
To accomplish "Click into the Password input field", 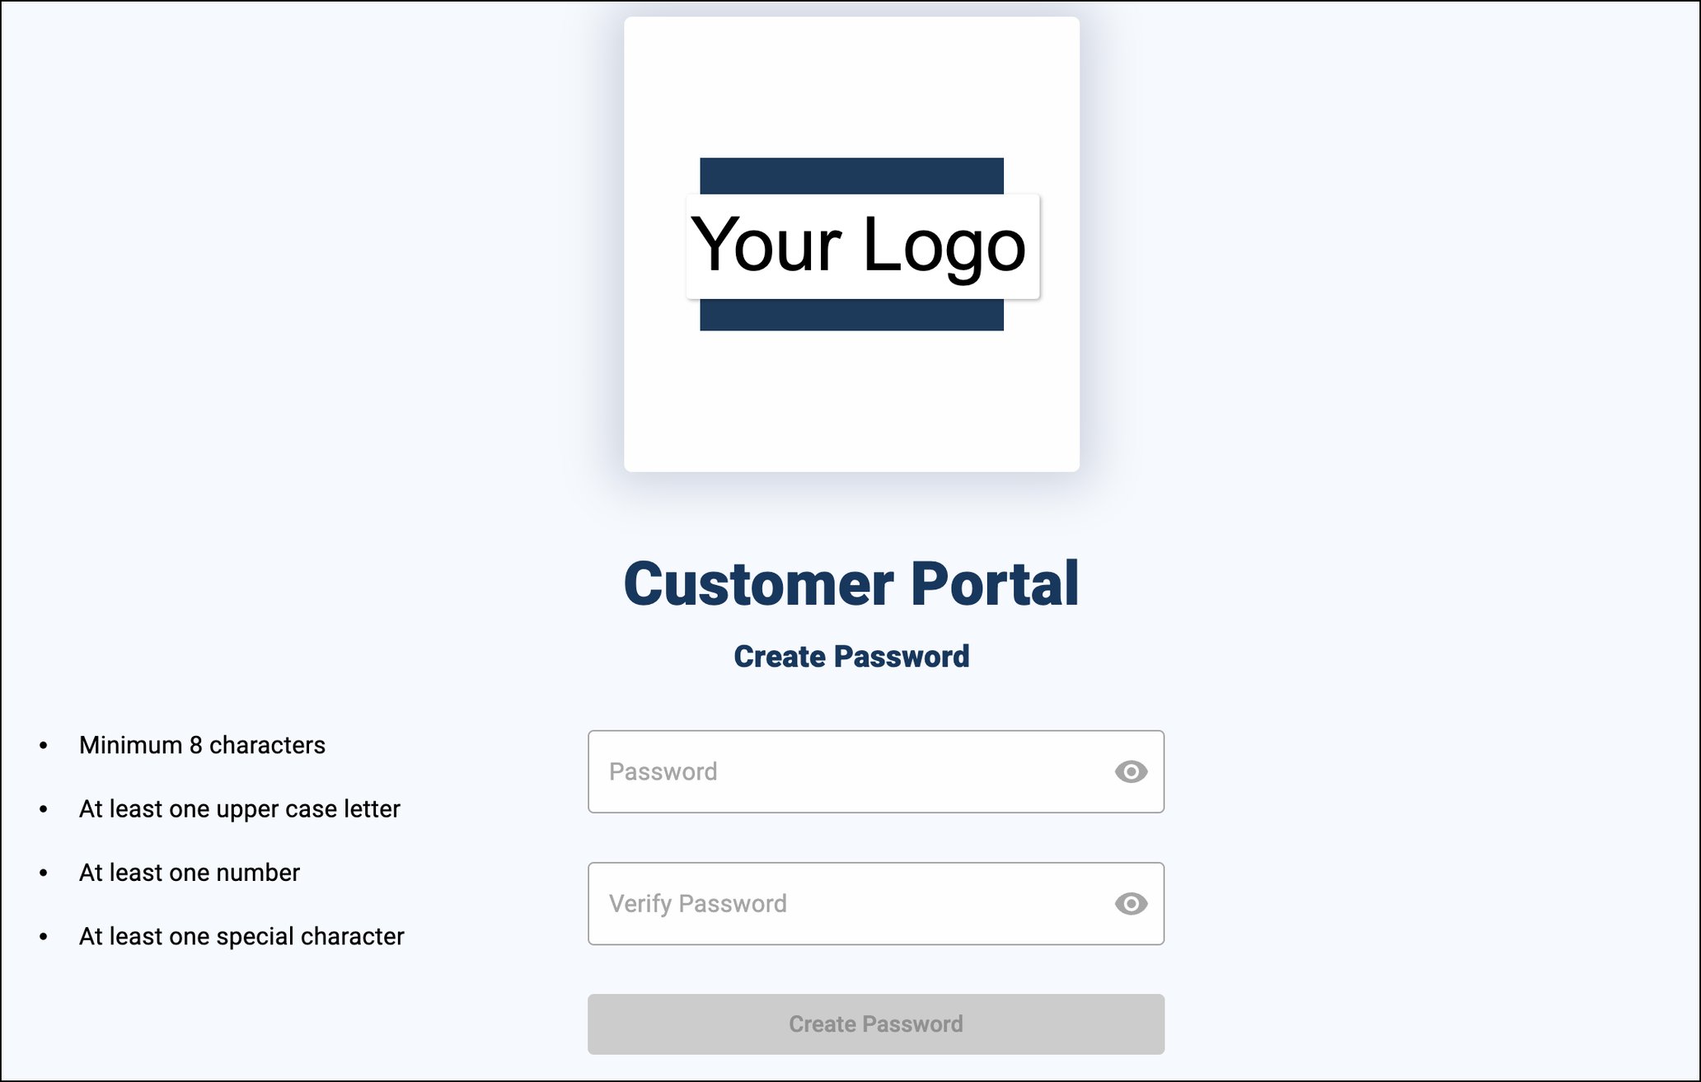I will [849, 771].
